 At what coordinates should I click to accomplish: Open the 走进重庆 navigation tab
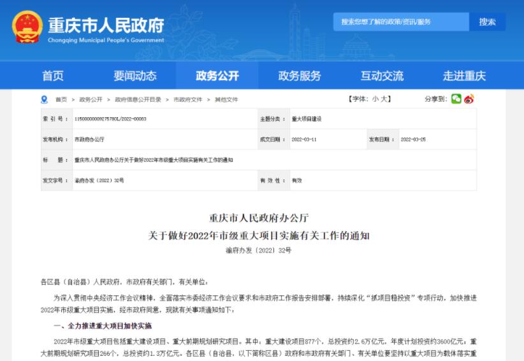pos(464,76)
